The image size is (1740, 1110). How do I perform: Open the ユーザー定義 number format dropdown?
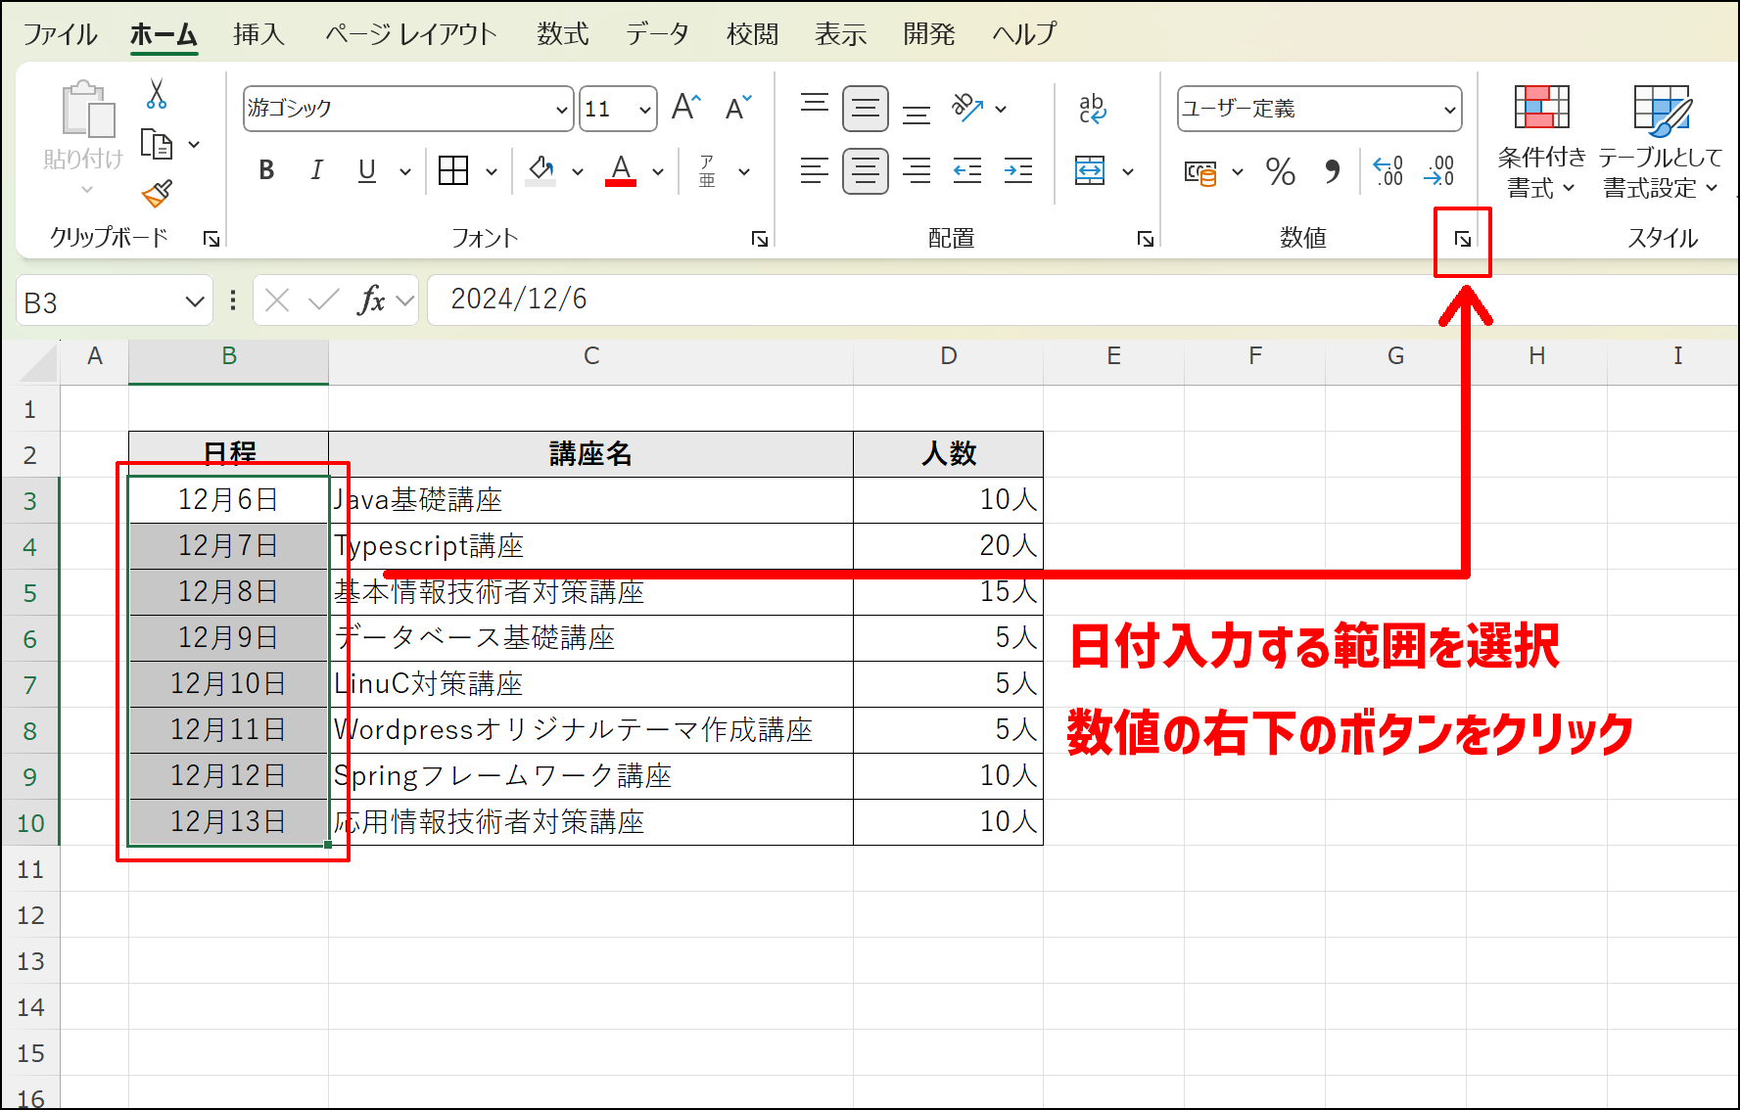[1450, 109]
